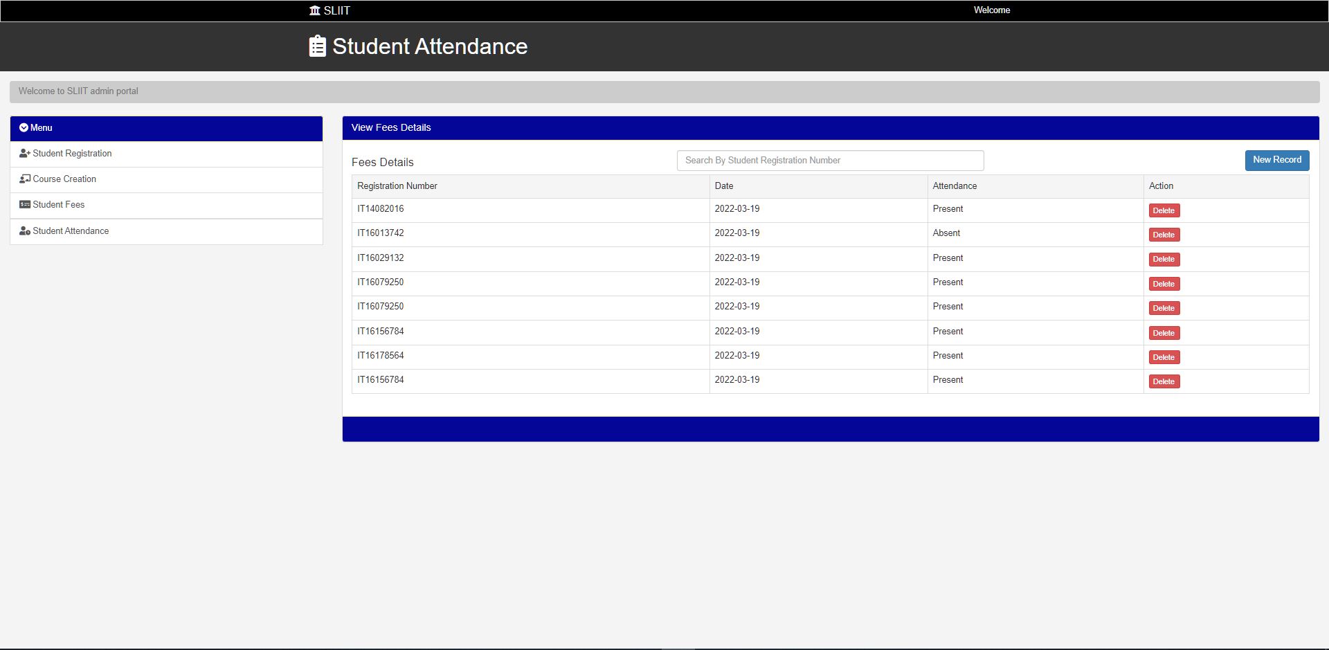The width and height of the screenshot is (1329, 650).
Task: Click the Present value for IT14082016
Action: click(x=948, y=209)
